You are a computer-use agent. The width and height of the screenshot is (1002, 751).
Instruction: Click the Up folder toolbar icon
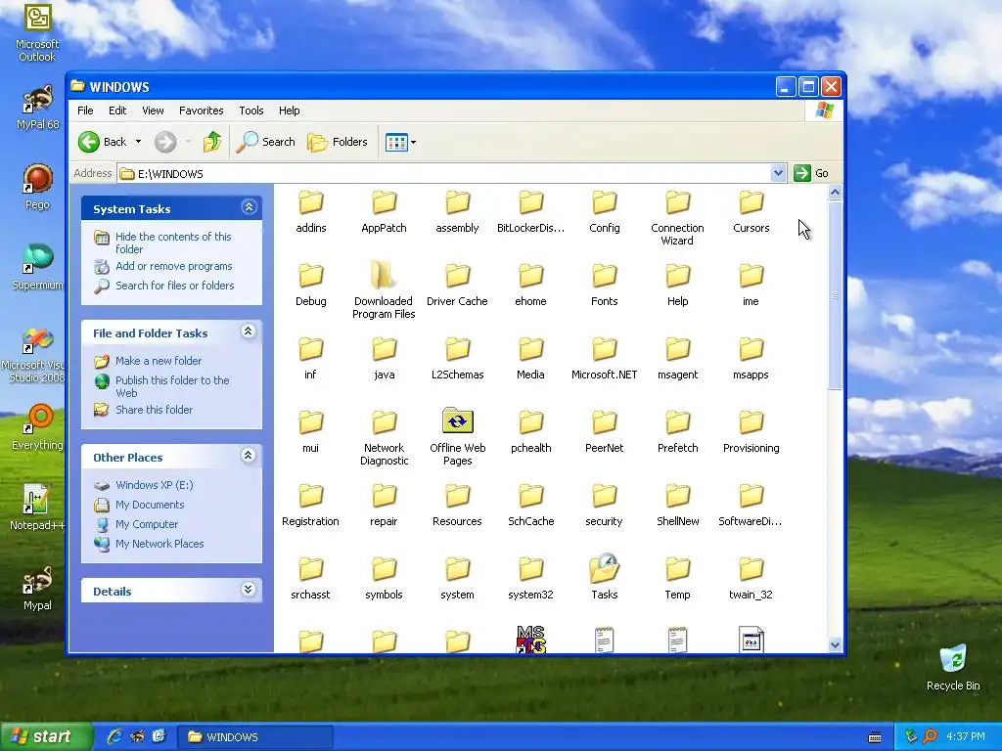click(212, 142)
